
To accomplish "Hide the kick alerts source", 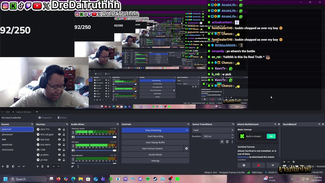I will click(59, 145).
